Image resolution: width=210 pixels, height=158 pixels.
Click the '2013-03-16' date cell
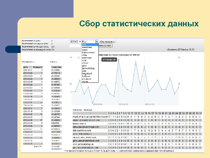click(x=28, y=114)
